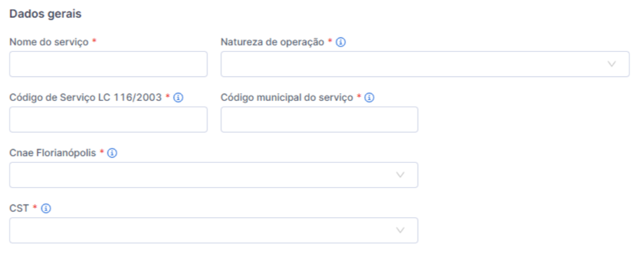Screen dimensions: 639x264
Task: Open the Natureza de operação select box
Action: pos(410,64)
